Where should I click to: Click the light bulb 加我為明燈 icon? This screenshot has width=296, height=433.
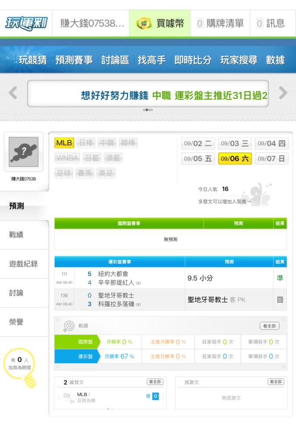[20, 367]
